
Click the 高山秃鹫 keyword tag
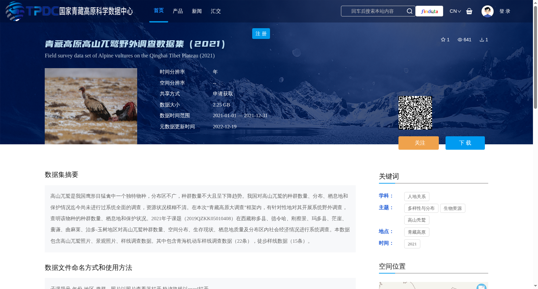point(417,220)
